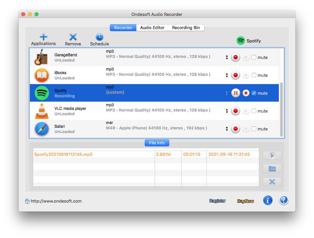The height and width of the screenshot is (238, 314).
Task: Delete the selected recording file
Action: (x=272, y=181)
